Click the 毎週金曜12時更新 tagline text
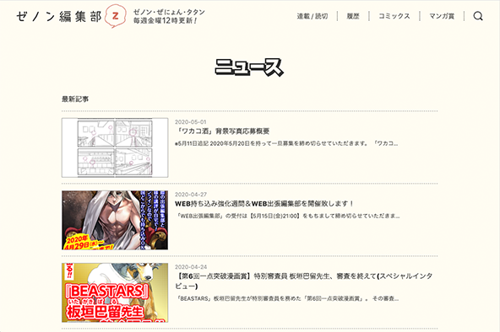This screenshot has width=500, height=332. tap(166, 21)
